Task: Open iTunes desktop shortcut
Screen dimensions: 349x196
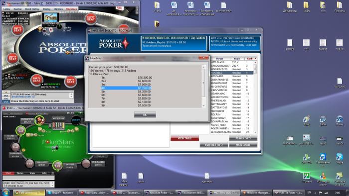Action: pyautogui.click(x=340, y=120)
